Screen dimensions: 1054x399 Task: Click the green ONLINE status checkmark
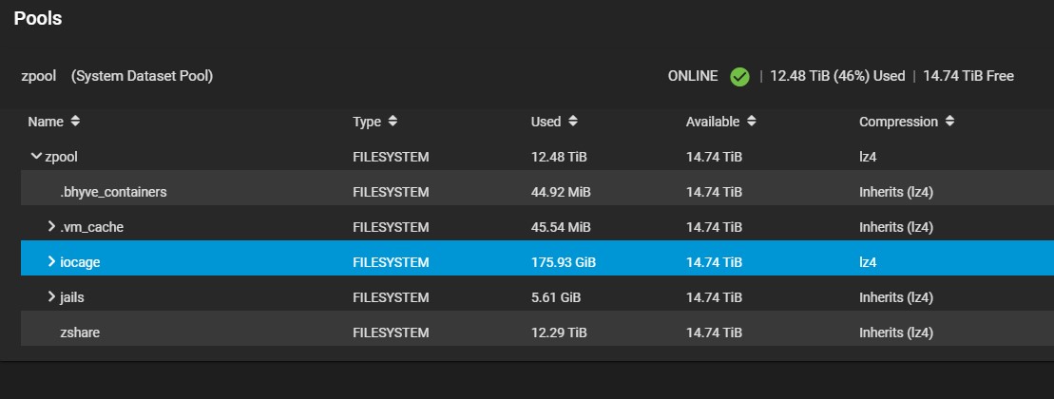click(x=739, y=76)
